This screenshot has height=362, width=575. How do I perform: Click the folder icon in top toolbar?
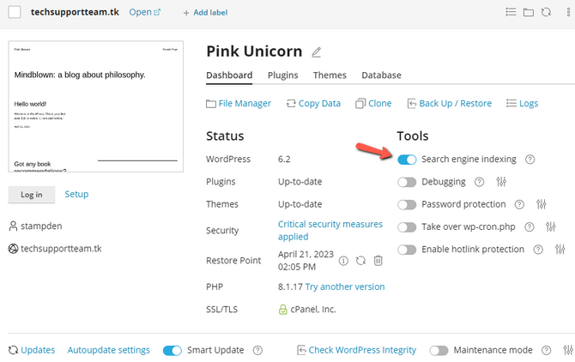[x=530, y=13]
